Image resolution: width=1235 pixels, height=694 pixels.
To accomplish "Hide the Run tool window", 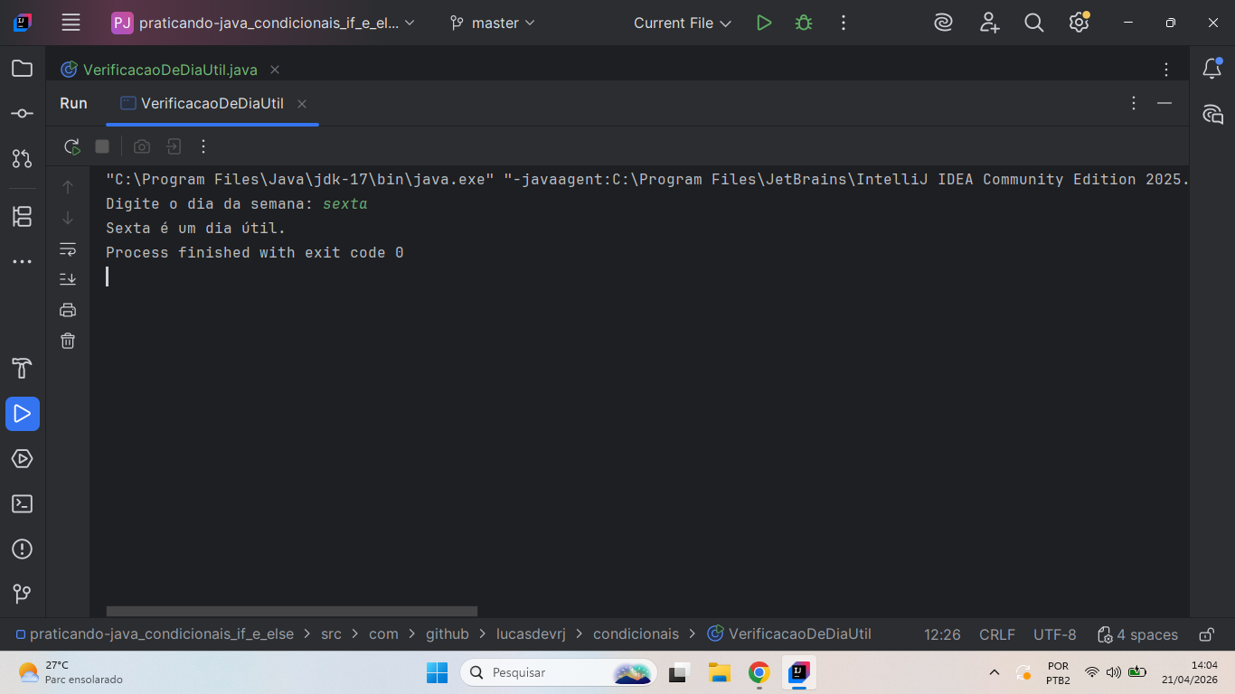I will point(1164,103).
